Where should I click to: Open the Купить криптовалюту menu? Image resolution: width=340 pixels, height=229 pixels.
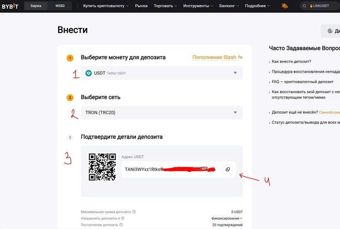(x=106, y=6)
